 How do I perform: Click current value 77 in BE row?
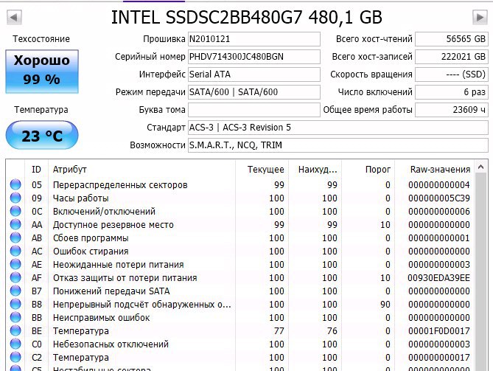tap(279, 330)
